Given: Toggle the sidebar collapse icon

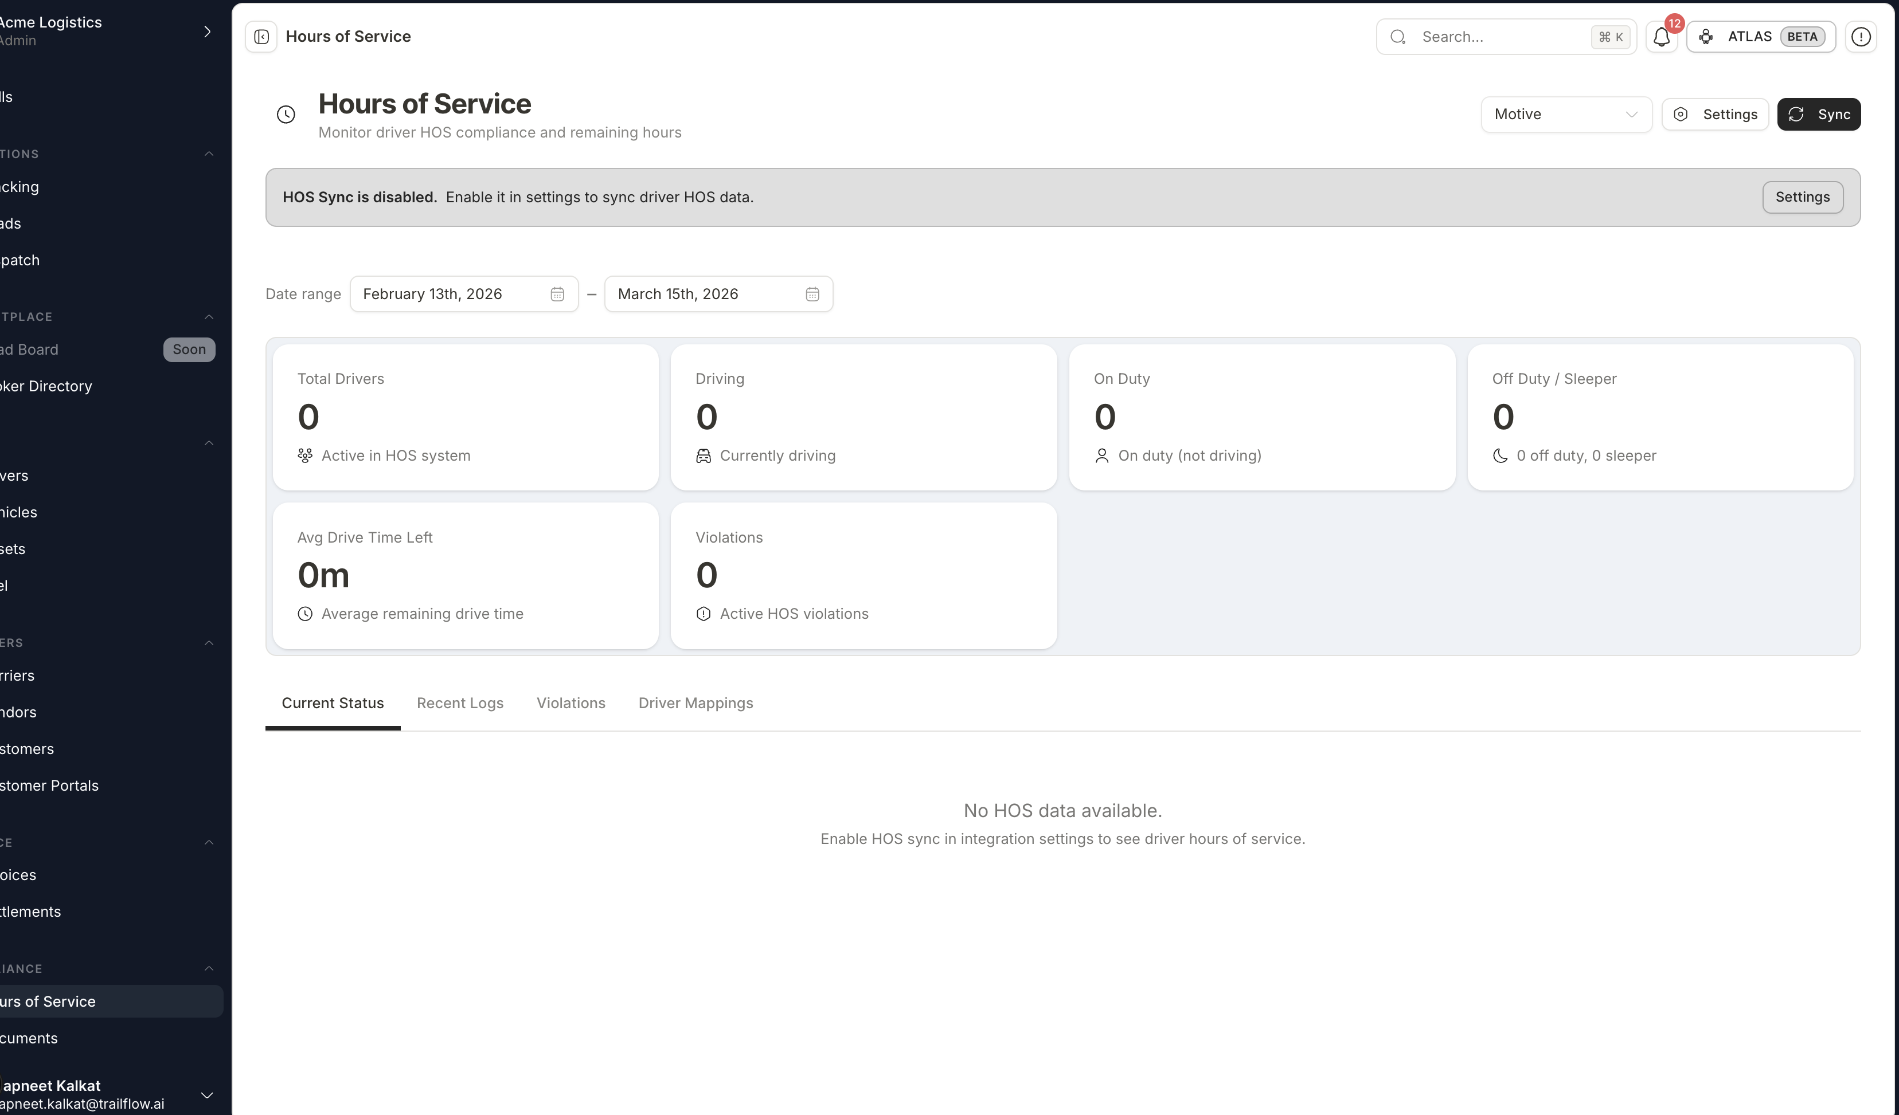Looking at the screenshot, I should [x=261, y=37].
